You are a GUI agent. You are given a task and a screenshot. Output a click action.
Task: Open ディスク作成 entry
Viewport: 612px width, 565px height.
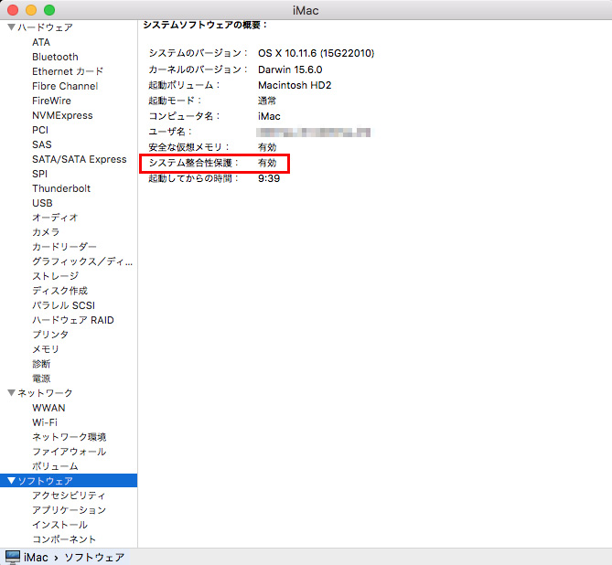pos(59,291)
